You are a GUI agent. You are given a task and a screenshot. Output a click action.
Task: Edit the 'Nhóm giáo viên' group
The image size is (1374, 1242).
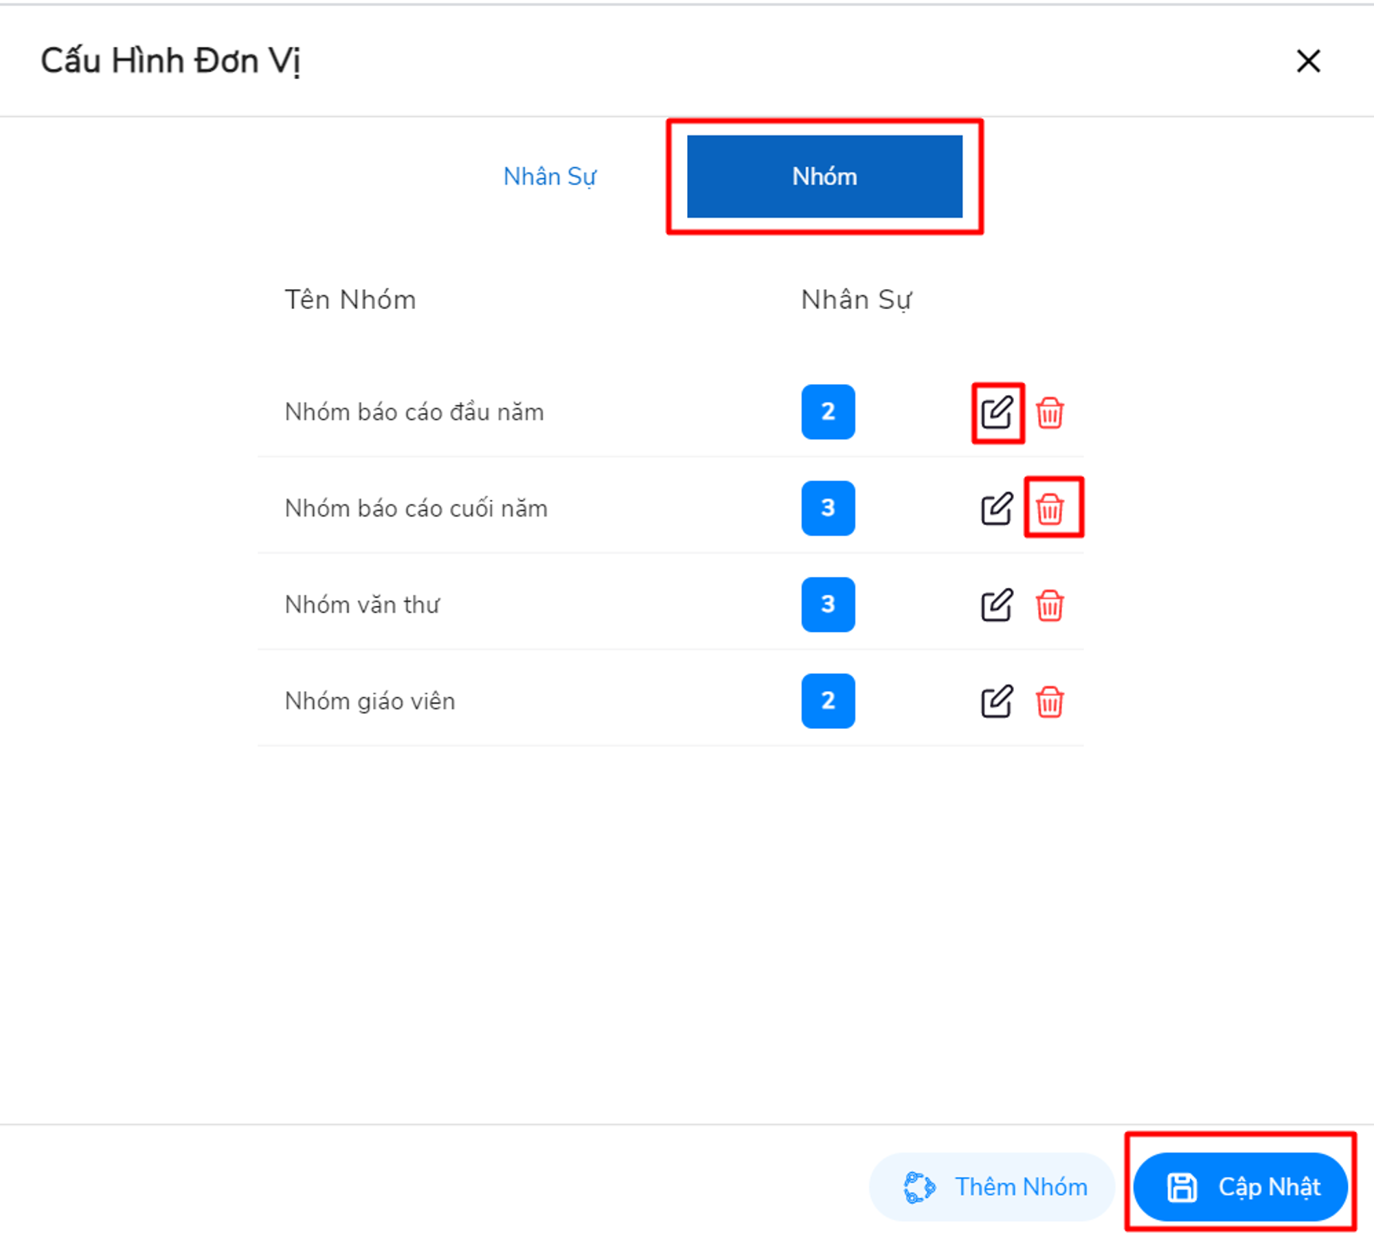coord(996,701)
